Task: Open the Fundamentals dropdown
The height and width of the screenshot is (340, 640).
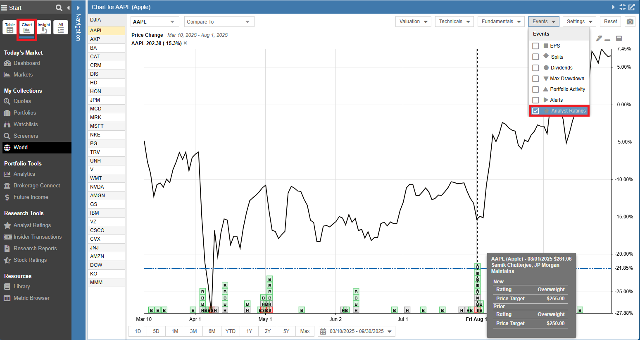Action: pos(501,22)
